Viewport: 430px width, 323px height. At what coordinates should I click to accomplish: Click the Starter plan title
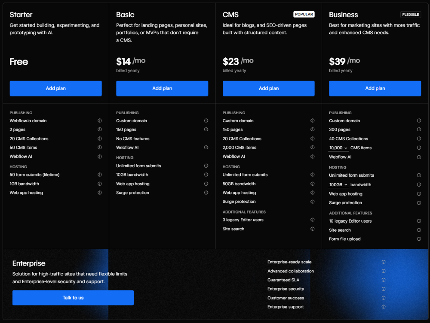21,15
